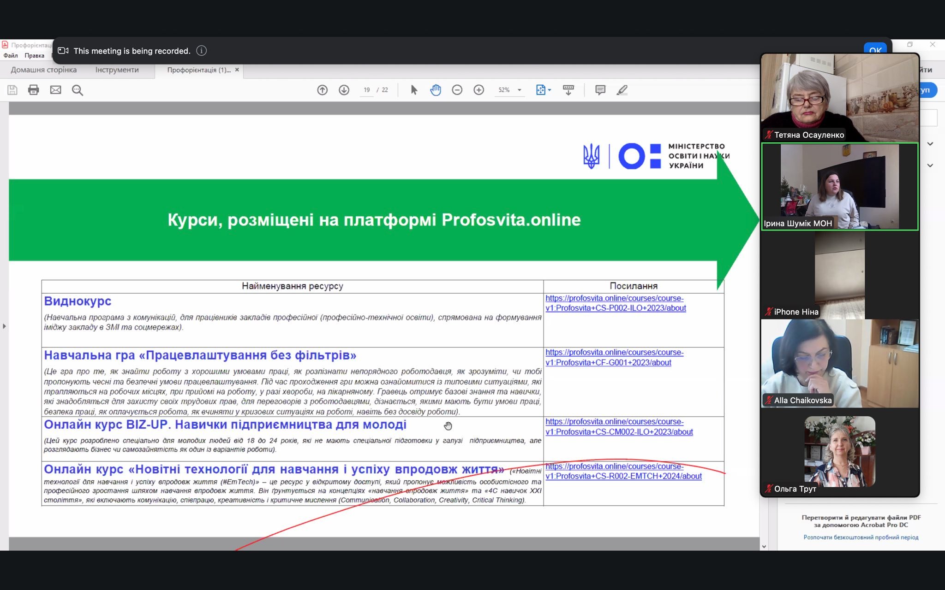Add a sticky note comment

click(600, 90)
